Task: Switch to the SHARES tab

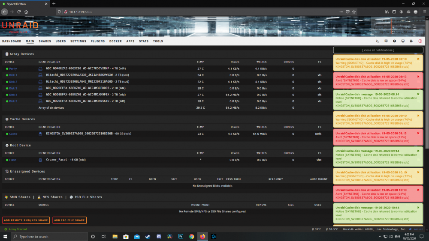Action: click(45, 41)
